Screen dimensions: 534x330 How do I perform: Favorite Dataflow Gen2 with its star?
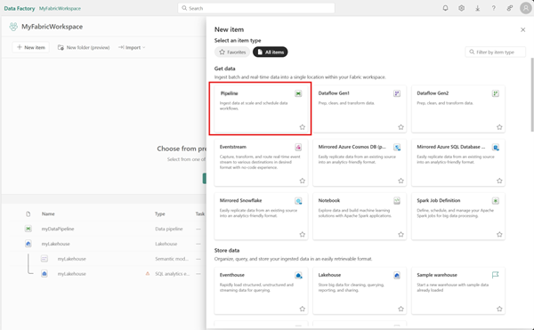point(499,127)
